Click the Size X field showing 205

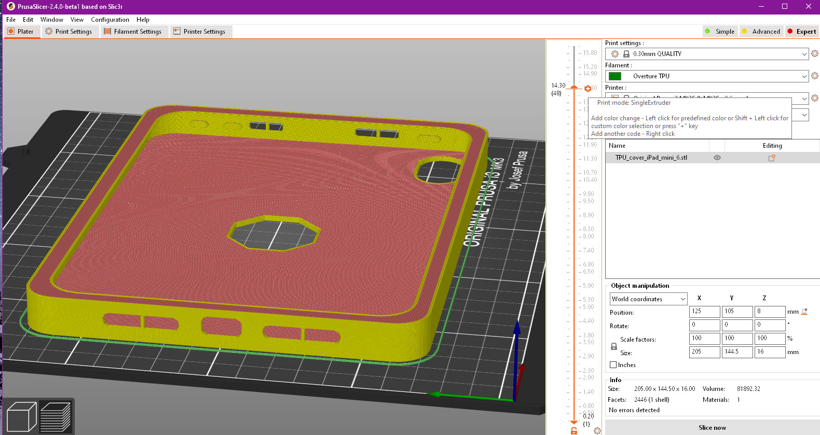(704, 352)
